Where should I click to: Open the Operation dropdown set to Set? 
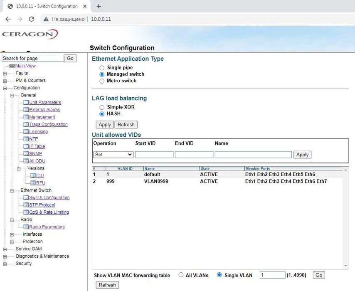[x=113, y=155]
